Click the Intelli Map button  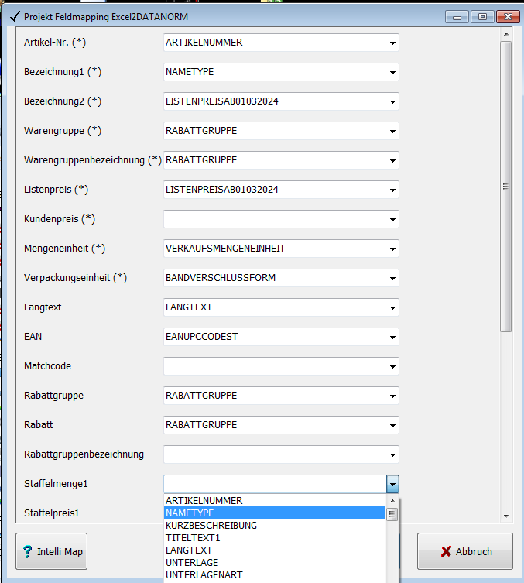pyautogui.click(x=51, y=551)
